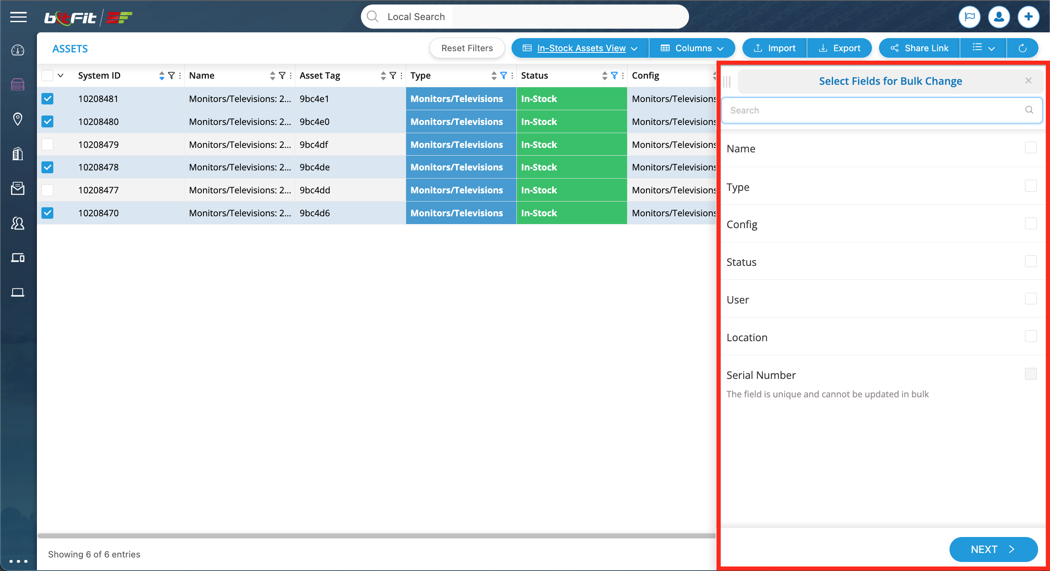Screen dimensions: 1050x571
Task: Open Type column options menu
Action: 512,75
